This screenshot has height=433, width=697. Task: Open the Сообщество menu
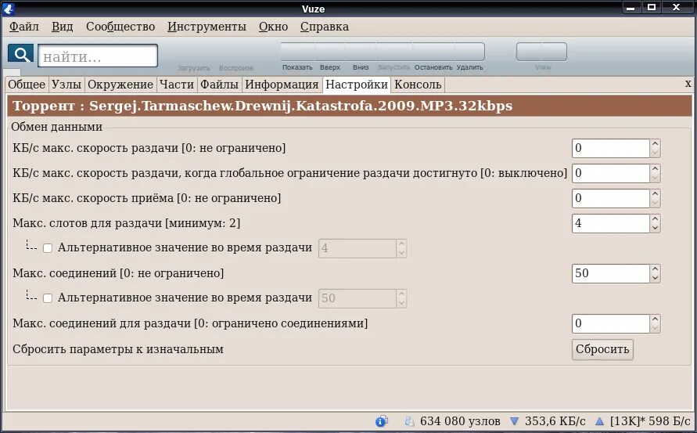click(120, 27)
